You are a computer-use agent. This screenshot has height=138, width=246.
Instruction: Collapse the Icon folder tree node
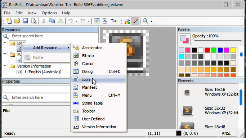[x=5, y=42]
